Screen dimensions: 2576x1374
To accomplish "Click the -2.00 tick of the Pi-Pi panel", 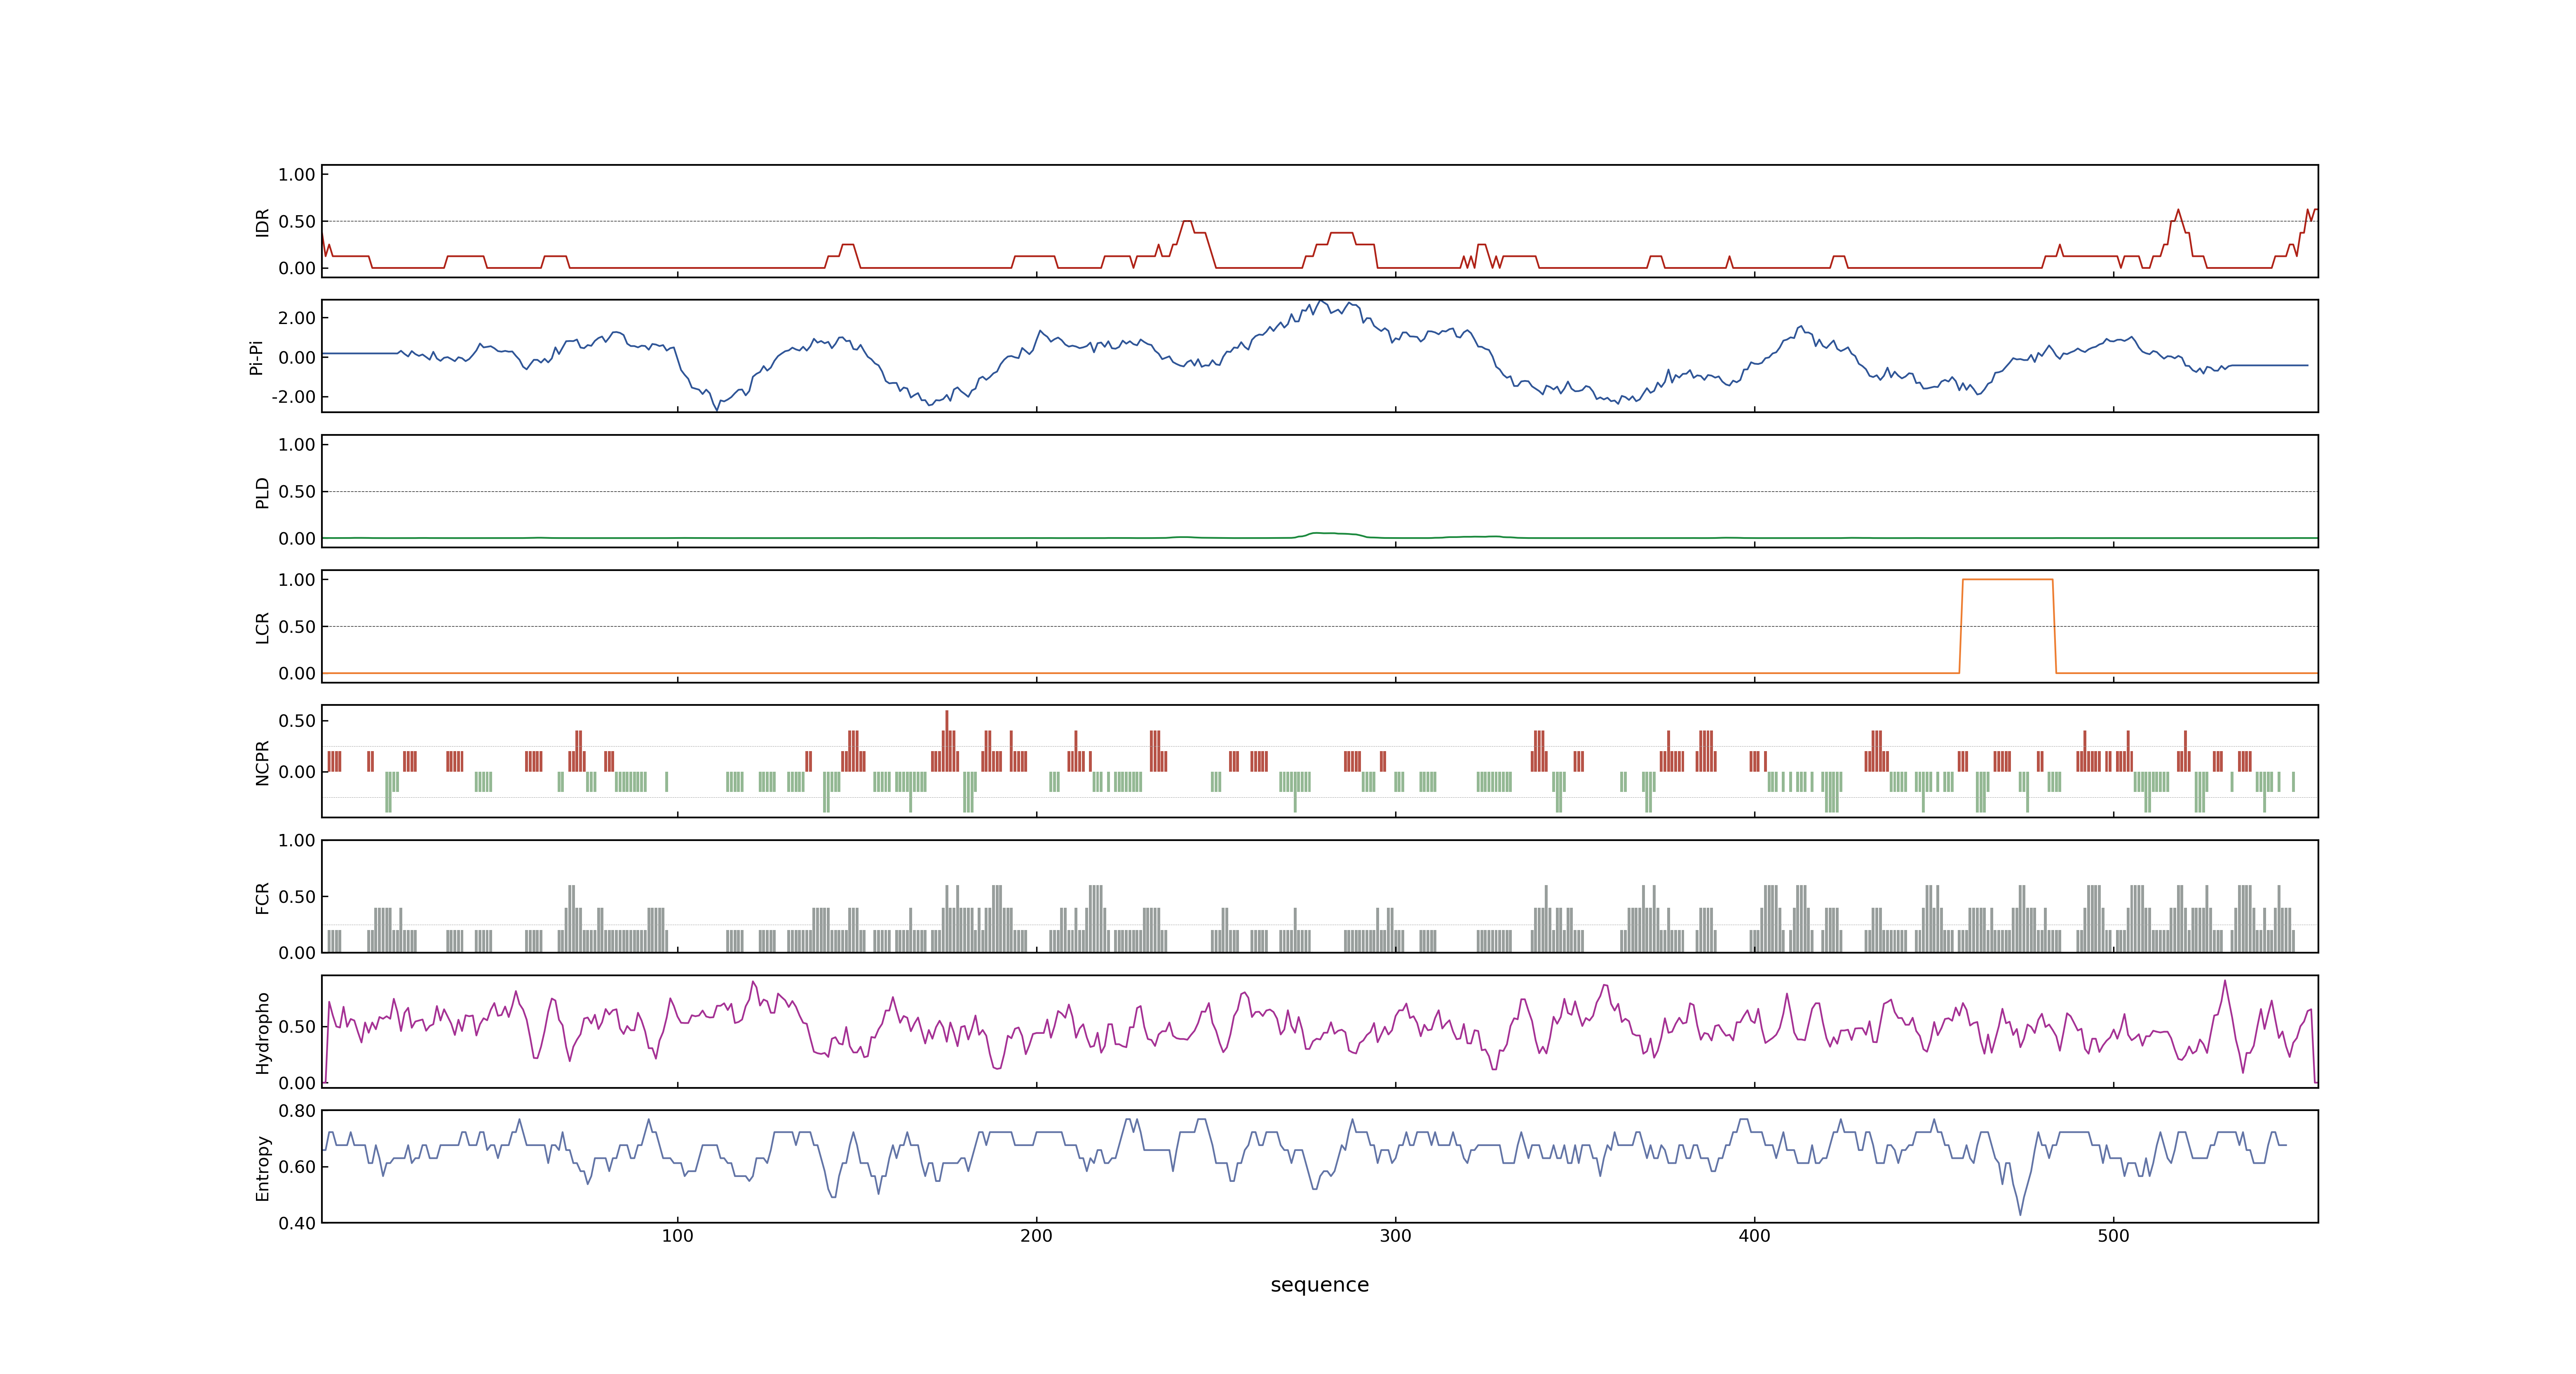I will (x=294, y=397).
